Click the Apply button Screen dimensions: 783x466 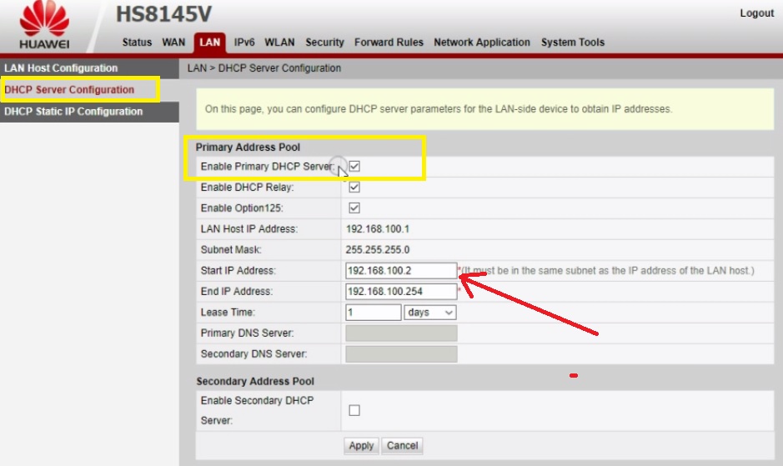coord(361,446)
